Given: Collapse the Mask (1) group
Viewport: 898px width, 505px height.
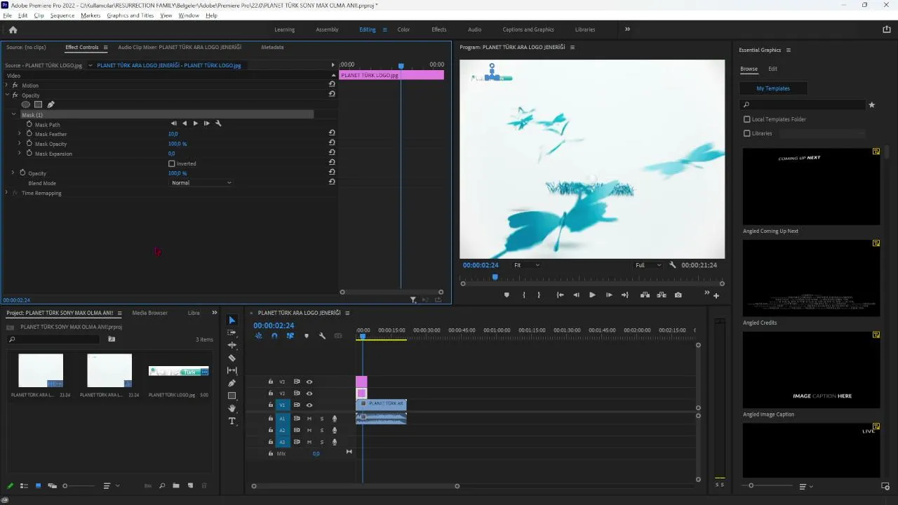Looking at the screenshot, I should tap(13, 114).
